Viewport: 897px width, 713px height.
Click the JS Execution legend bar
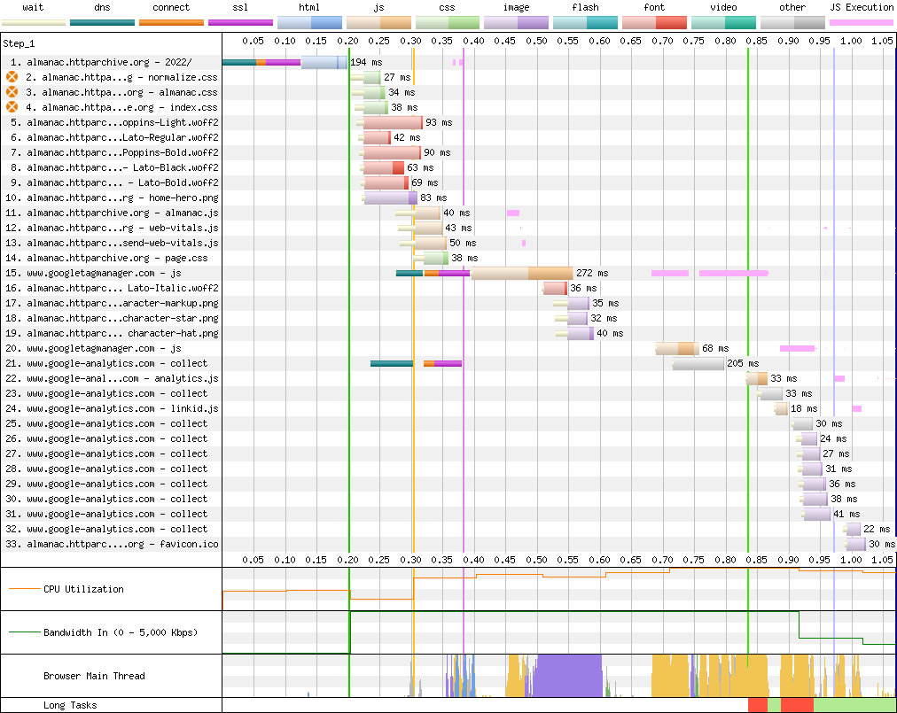tap(862, 22)
